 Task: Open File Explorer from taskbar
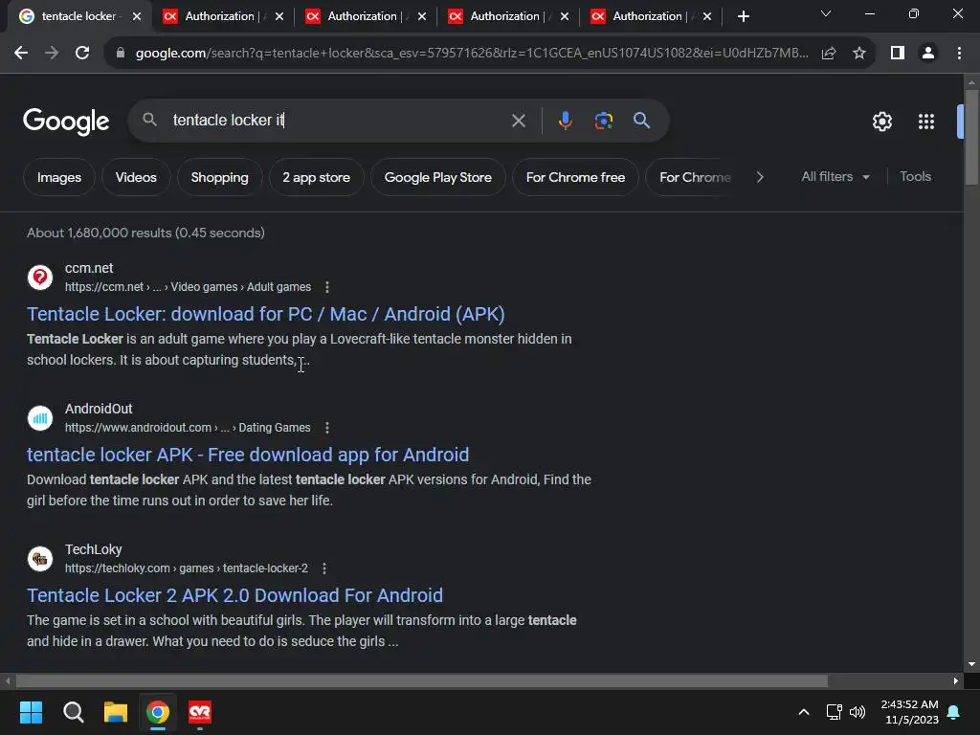point(116,712)
